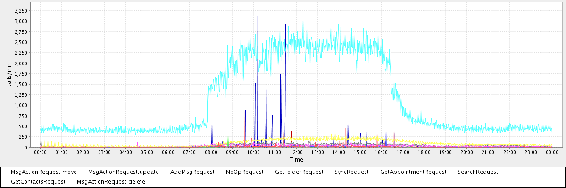The image size is (566, 188).
Task: Click the GetFolderRequest legend label
Action: click(299, 172)
